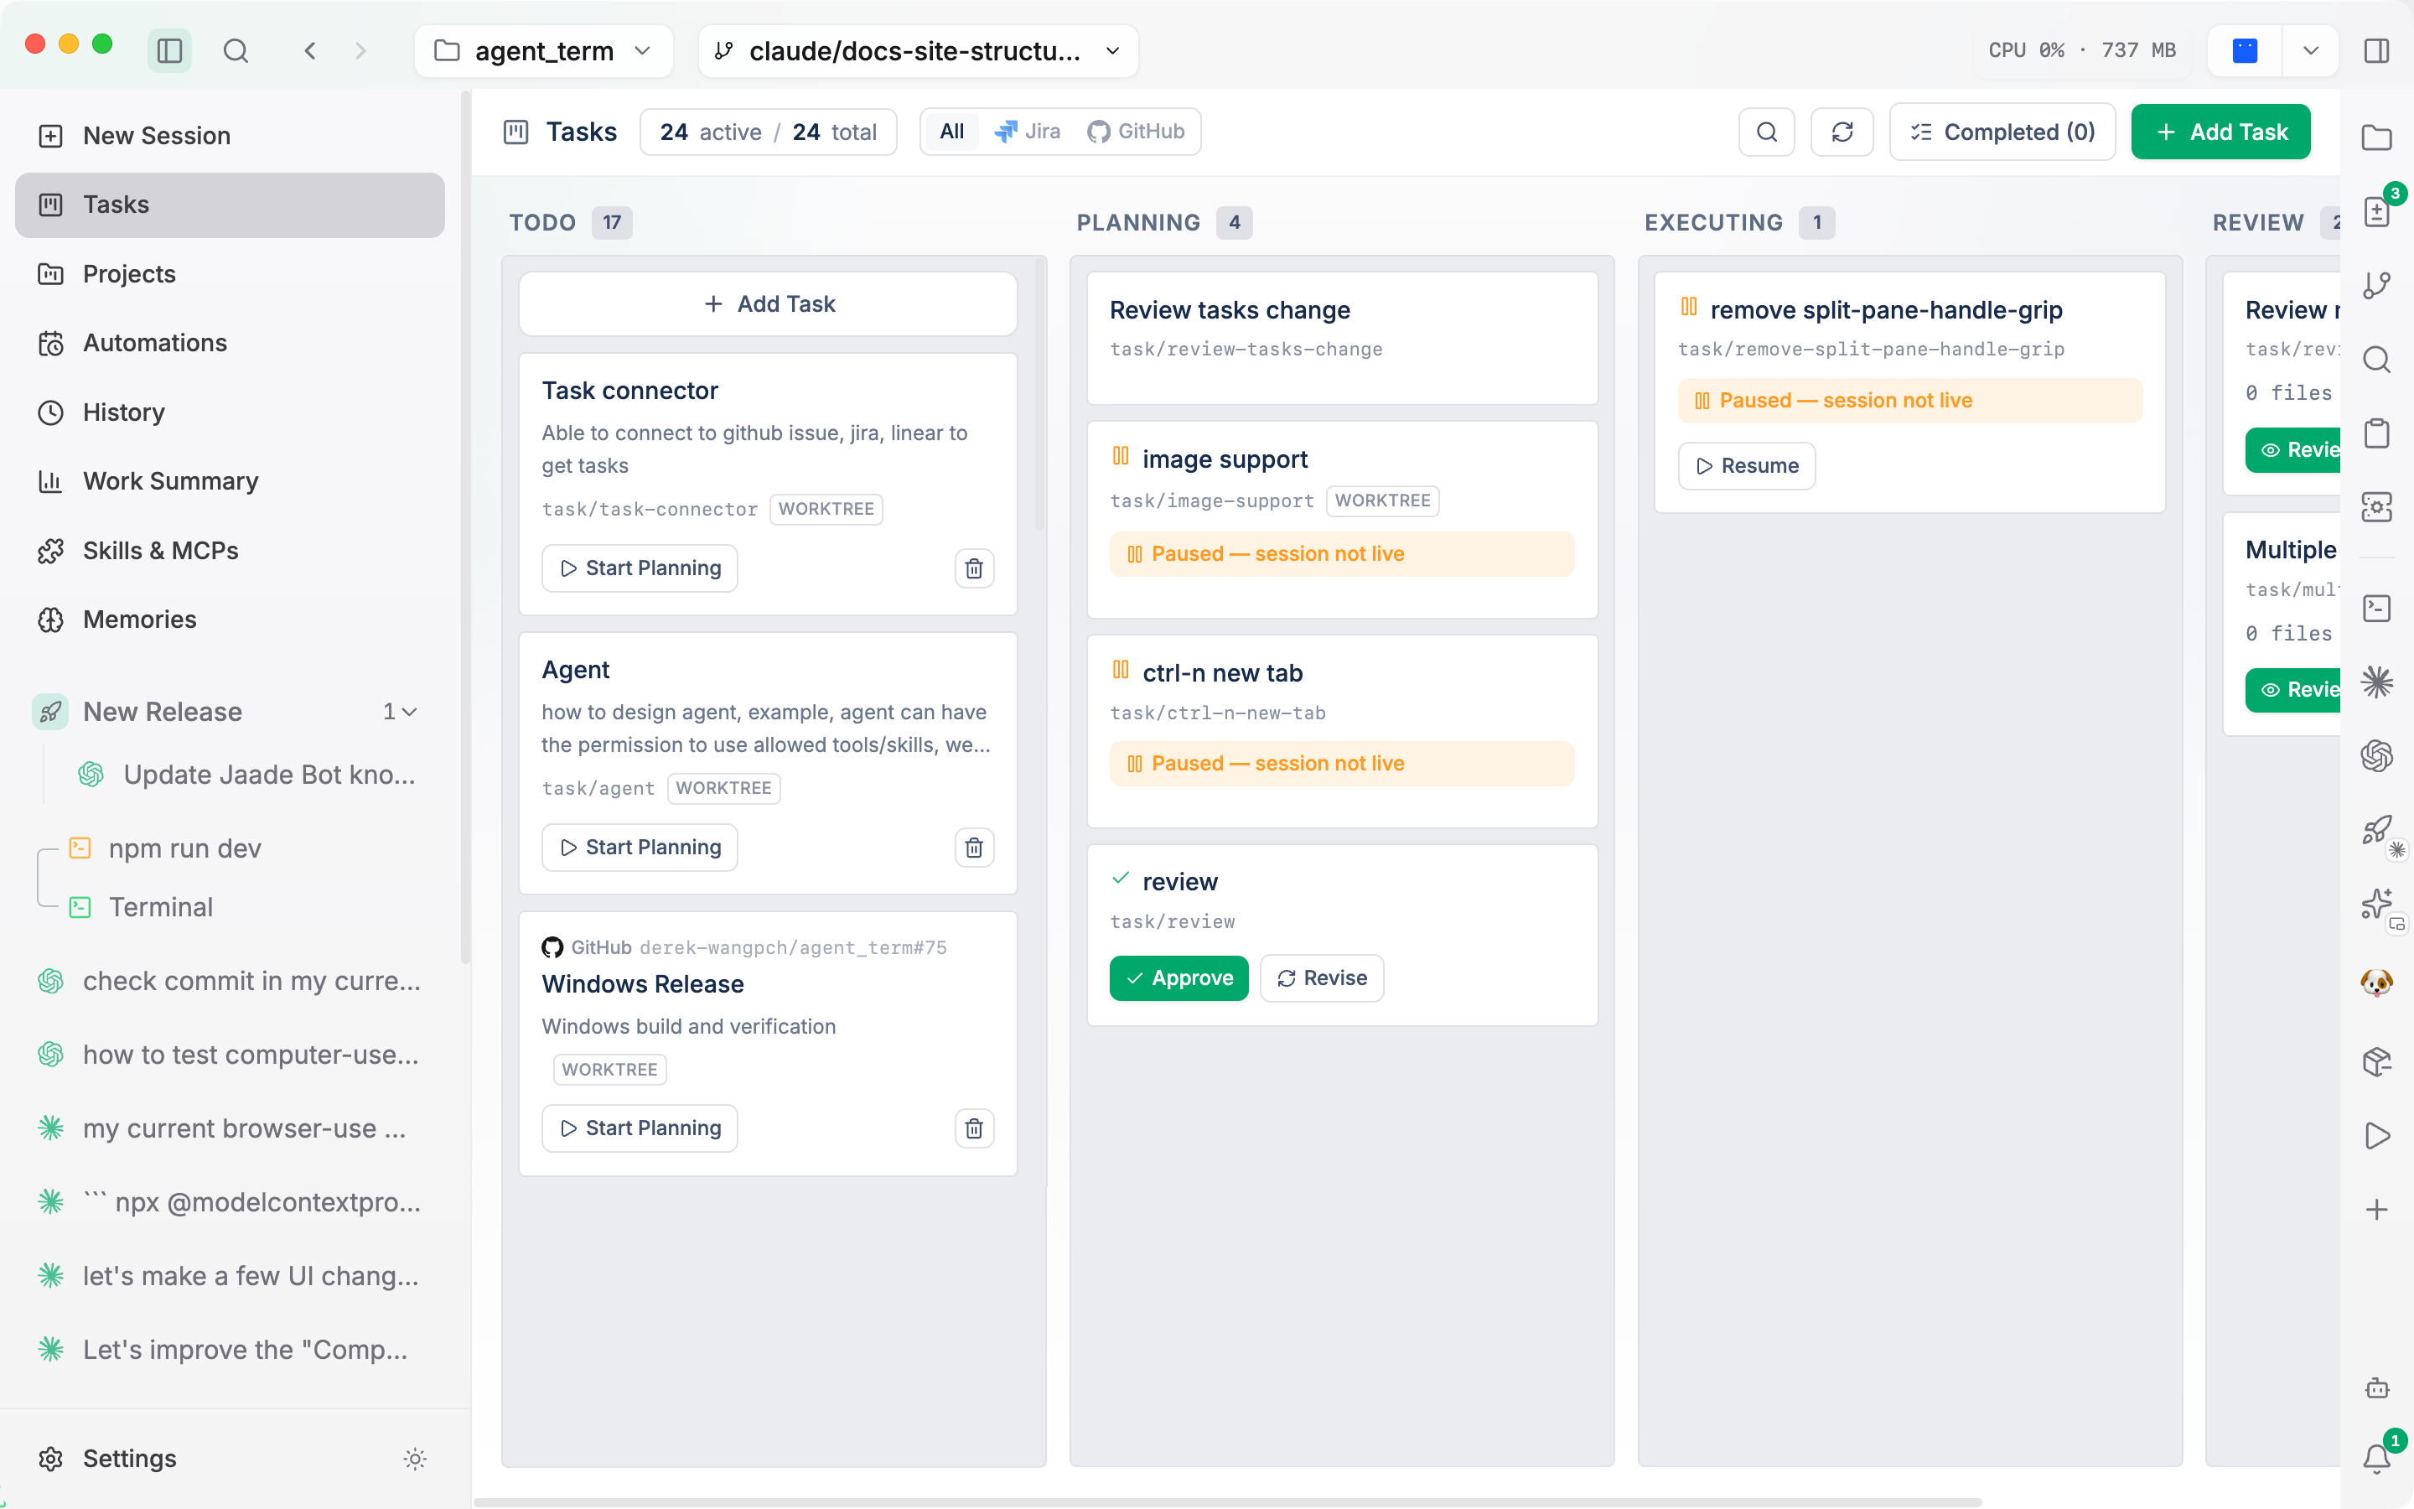Start Planning the Task connector card
This screenshot has width=2414, height=1509.
[640, 568]
